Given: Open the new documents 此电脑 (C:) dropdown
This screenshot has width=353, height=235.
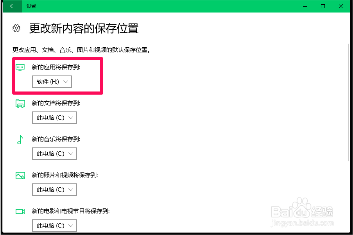Looking at the screenshot, I should click(54, 117).
